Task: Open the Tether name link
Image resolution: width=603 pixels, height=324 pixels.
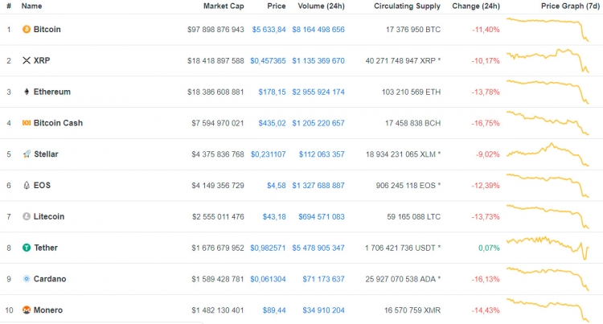Action: click(46, 248)
